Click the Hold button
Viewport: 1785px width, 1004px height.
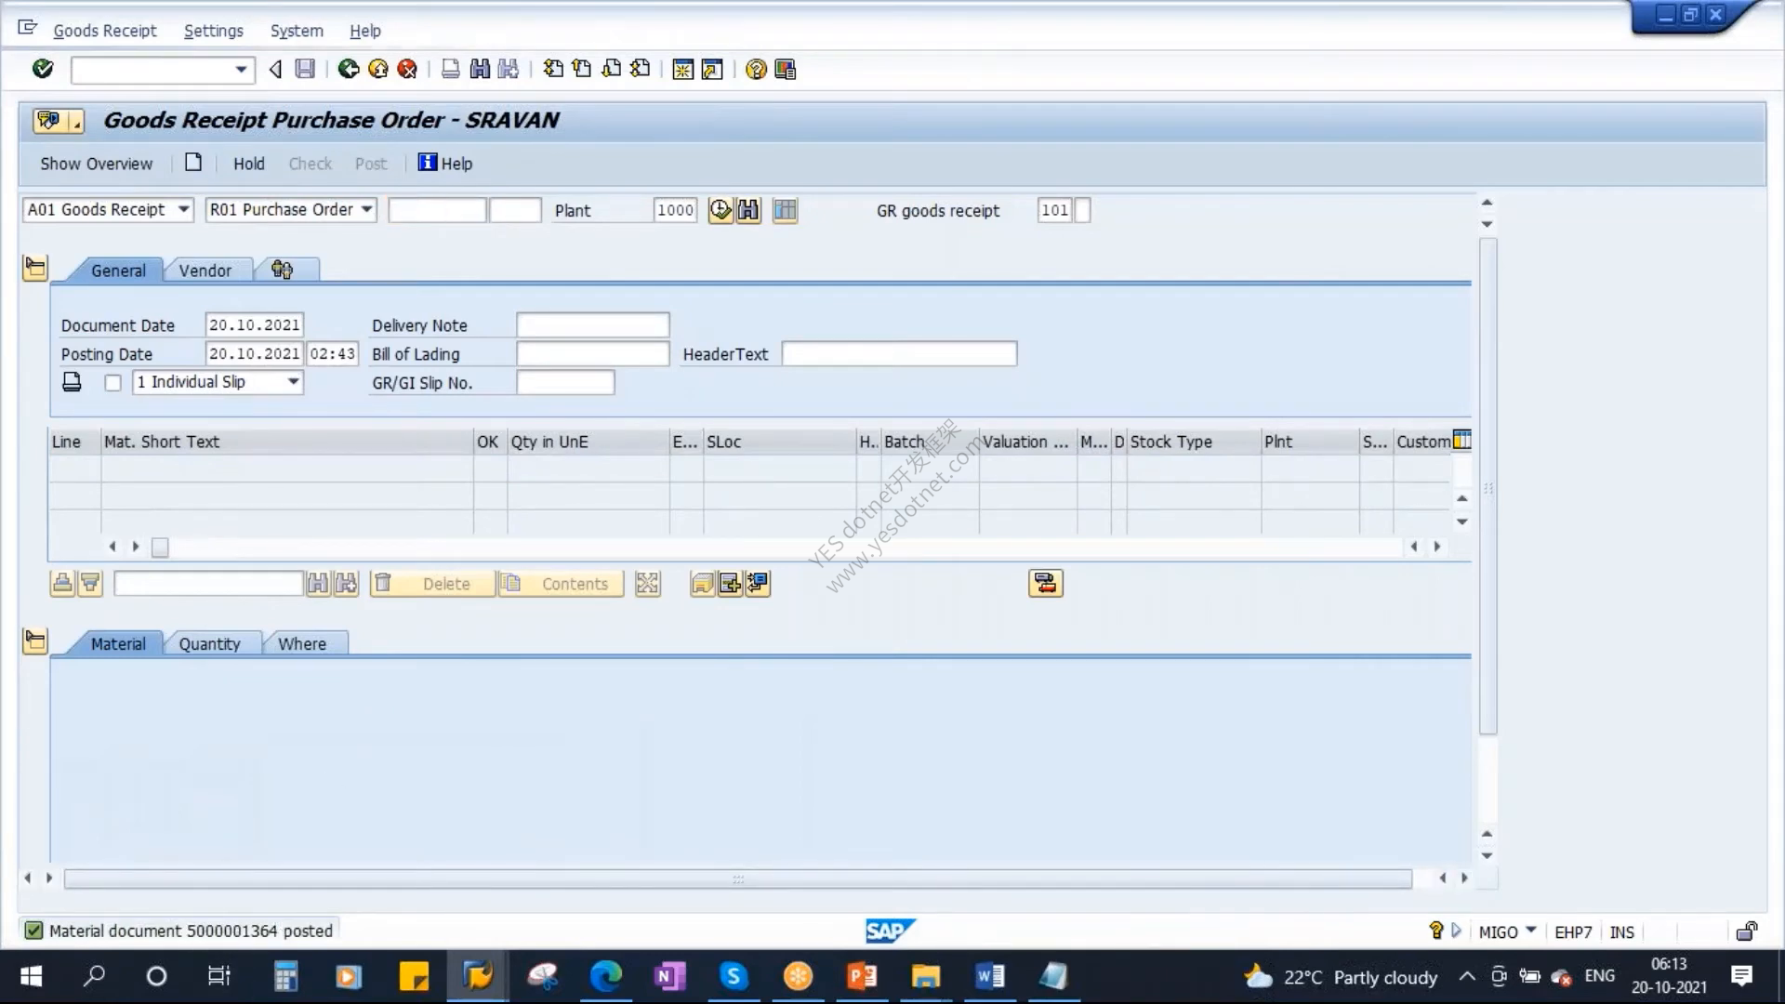[x=248, y=164]
